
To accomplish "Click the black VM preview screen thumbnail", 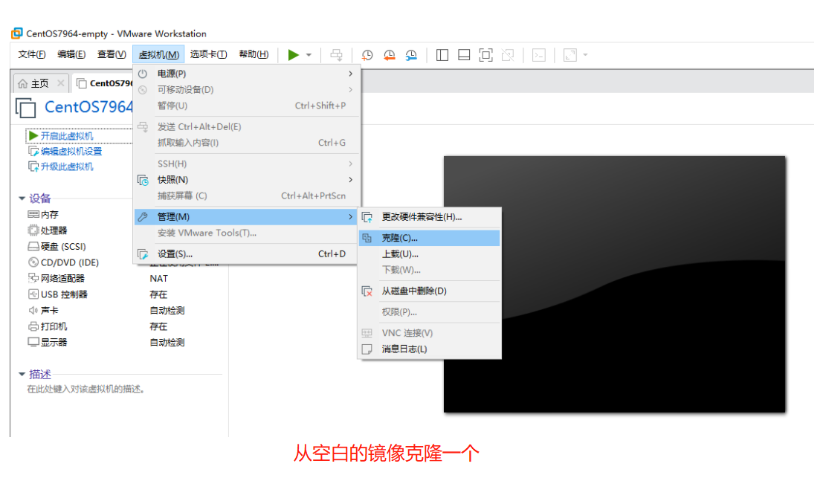I will click(614, 284).
